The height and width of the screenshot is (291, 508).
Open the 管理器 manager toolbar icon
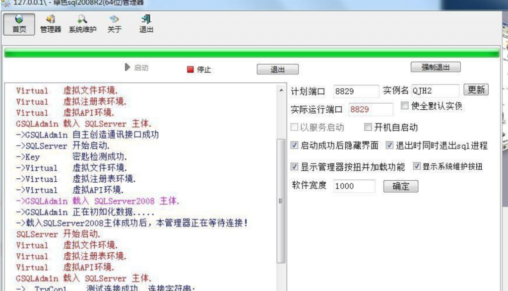tap(51, 24)
